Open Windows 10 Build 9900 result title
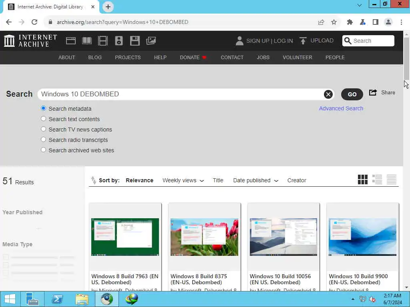410x307 pixels. [358, 279]
